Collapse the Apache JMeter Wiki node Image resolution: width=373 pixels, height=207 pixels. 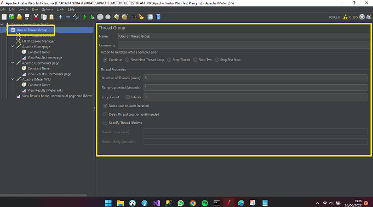pos(13,79)
